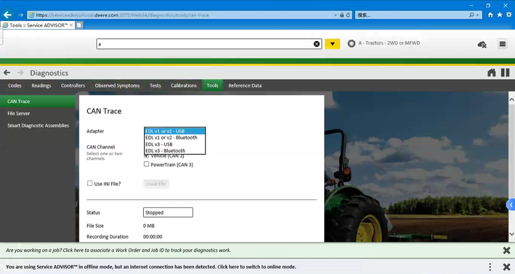515x274 pixels.
Task: Click the work order association message link
Action: (118, 250)
